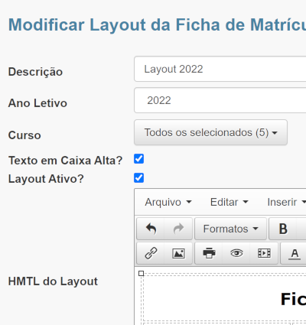Click the Ano Letivo label
The image size is (306, 325).
pyautogui.click(x=37, y=103)
